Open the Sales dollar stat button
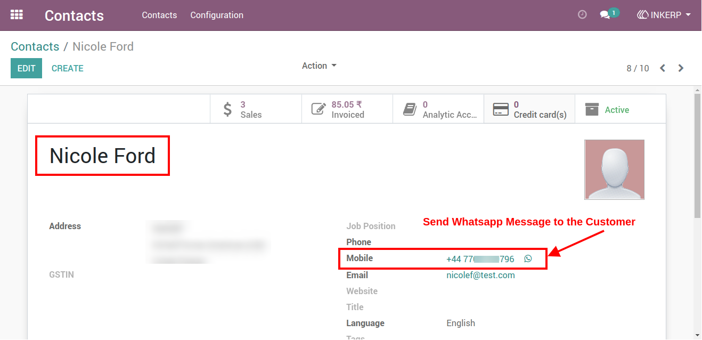The height and width of the screenshot is (340, 702). pyautogui.click(x=256, y=109)
